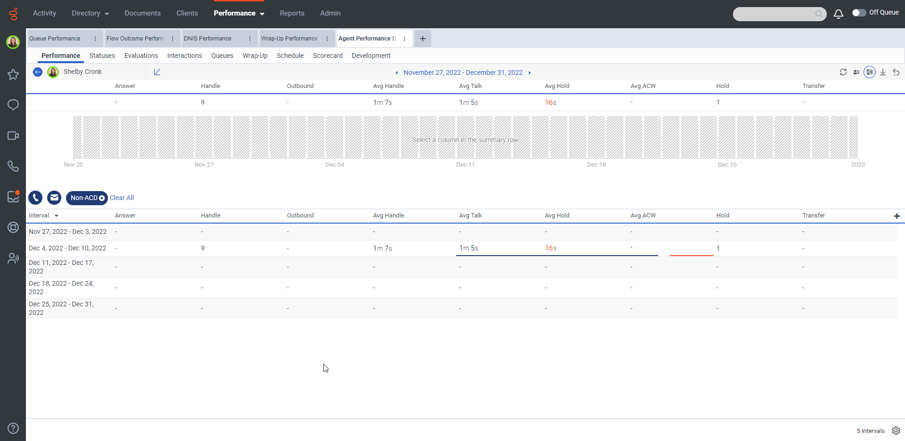Click the search field in the top bar
Viewport: 905px width, 441px height.
click(x=773, y=14)
